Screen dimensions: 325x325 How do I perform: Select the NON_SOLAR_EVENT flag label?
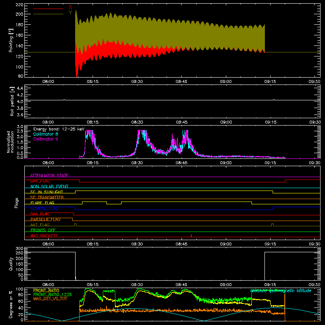pos(49,186)
